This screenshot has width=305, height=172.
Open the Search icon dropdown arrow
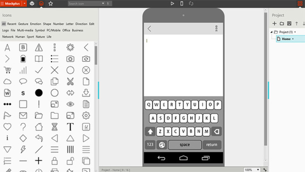103,3
